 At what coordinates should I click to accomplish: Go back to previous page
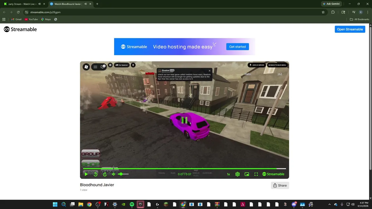click(x=4, y=12)
